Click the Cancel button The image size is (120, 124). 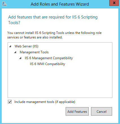pyautogui.click(x=101, y=111)
